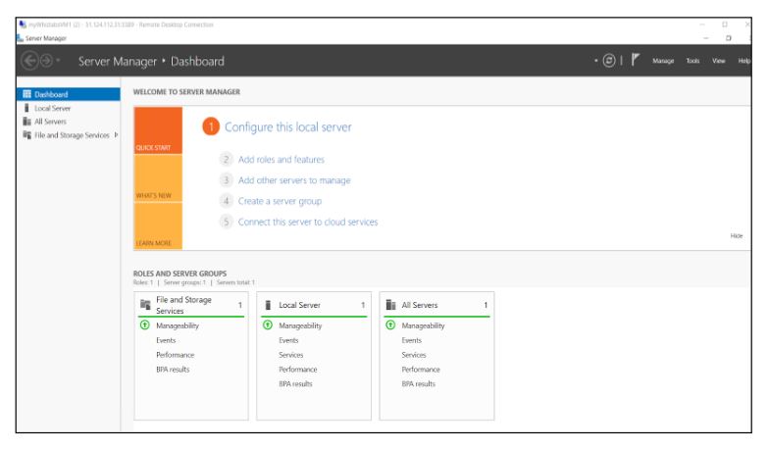Click Add other servers to manage
The image size is (768, 449).
click(294, 180)
